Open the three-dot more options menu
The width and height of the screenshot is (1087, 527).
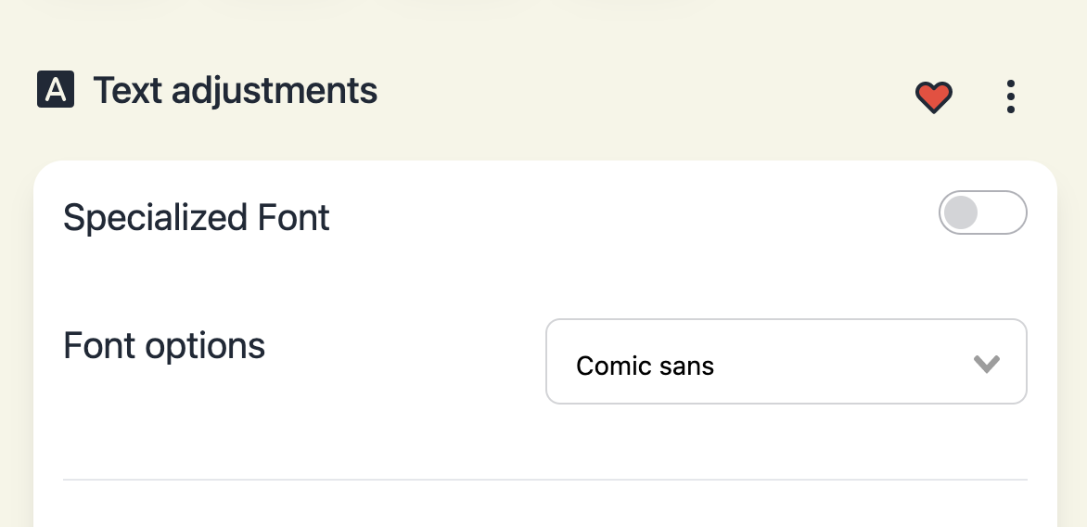(1011, 96)
